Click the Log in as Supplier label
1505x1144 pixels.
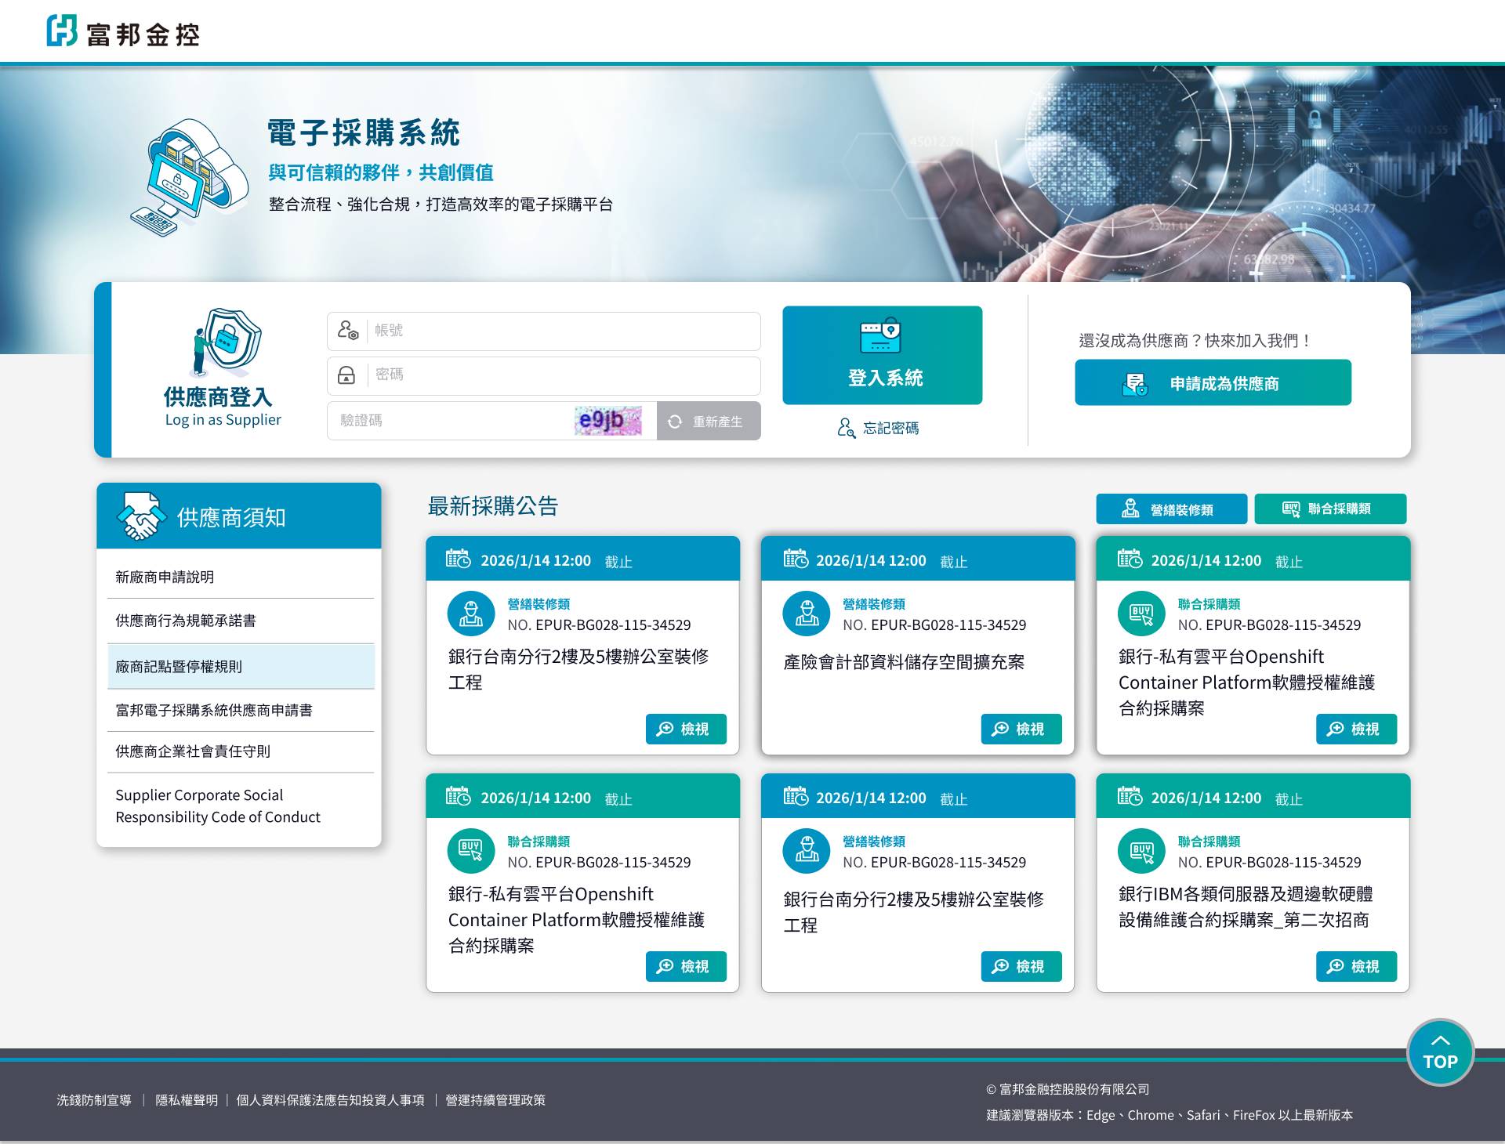(x=223, y=419)
